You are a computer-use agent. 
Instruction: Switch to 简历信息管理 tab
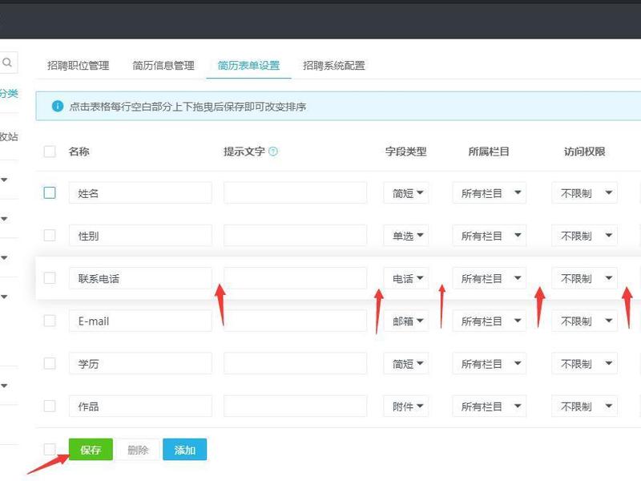tap(163, 66)
